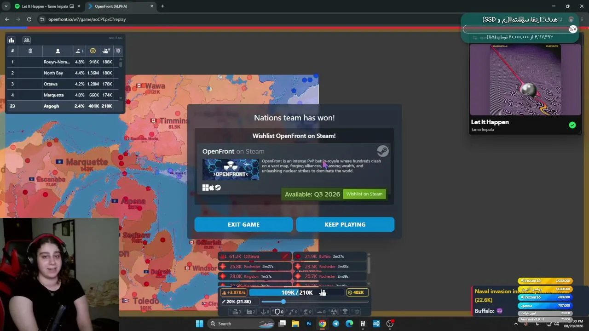Viewport: 589px width, 331px height.
Task: Click 28.0K Kingston incoming attack 1m57s
Action: [255, 276]
